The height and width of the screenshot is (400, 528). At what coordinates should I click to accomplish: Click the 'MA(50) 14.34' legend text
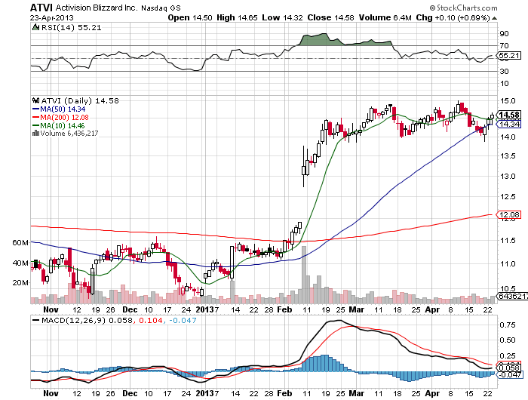[63, 109]
